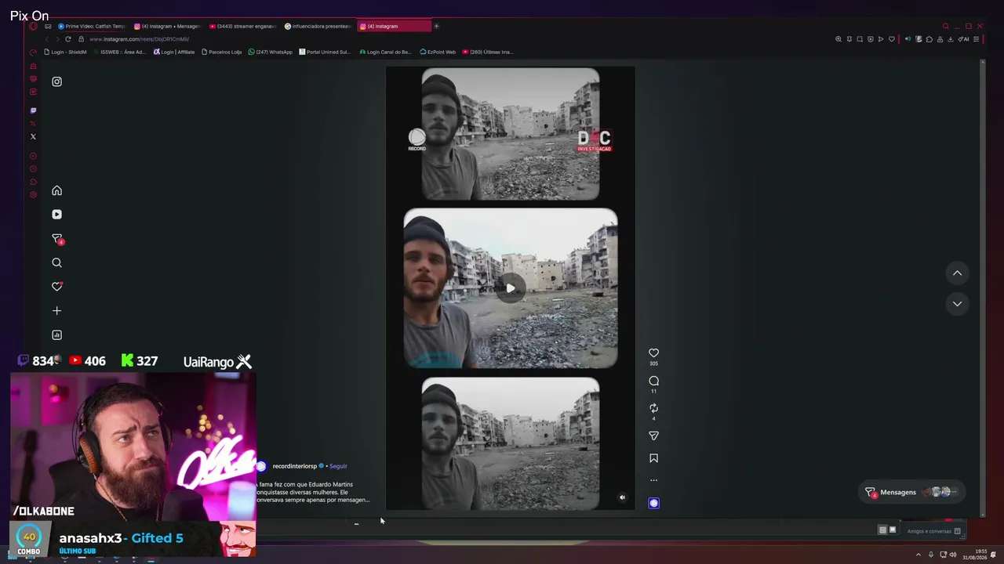Add page to bookmarks heart icon
Screen dimensions: 1004x564
[892, 39]
